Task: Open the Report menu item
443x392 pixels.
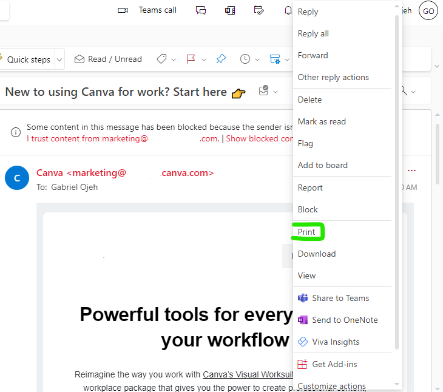Action: (x=342, y=188)
